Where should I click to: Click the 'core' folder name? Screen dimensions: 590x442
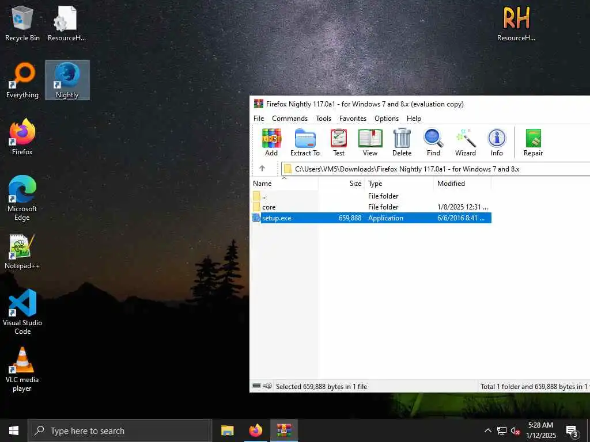(268, 207)
